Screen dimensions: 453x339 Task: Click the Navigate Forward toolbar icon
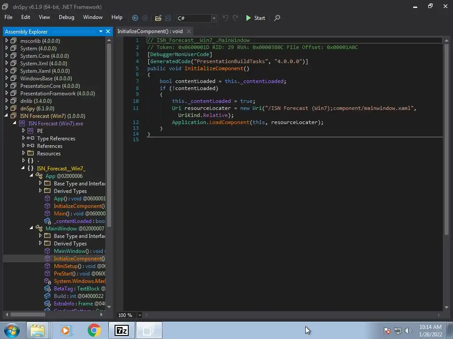point(145,18)
